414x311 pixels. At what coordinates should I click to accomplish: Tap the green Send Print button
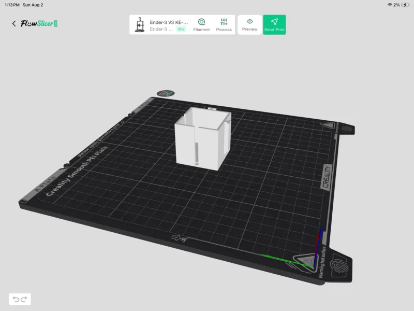click(x=274, y=25)
